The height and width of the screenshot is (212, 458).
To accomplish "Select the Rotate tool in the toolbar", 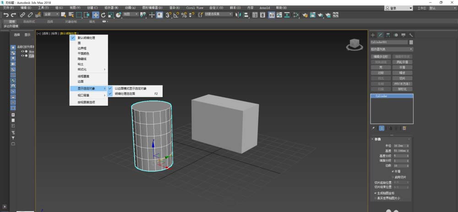I will pos(104,15).
